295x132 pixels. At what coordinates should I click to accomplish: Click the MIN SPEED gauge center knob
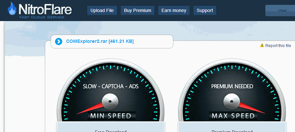[x=110, y=102]
